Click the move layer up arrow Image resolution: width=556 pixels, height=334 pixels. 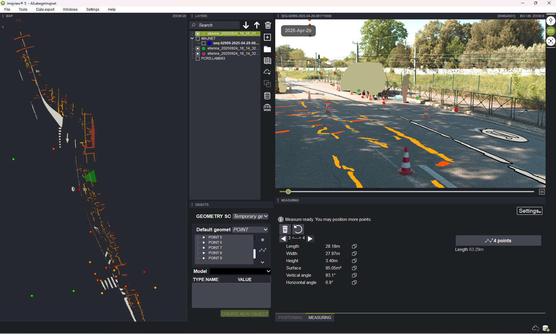pos(257,25)
